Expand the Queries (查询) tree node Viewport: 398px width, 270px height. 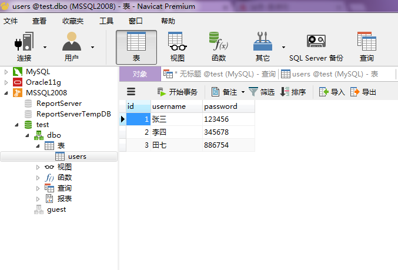38,188
